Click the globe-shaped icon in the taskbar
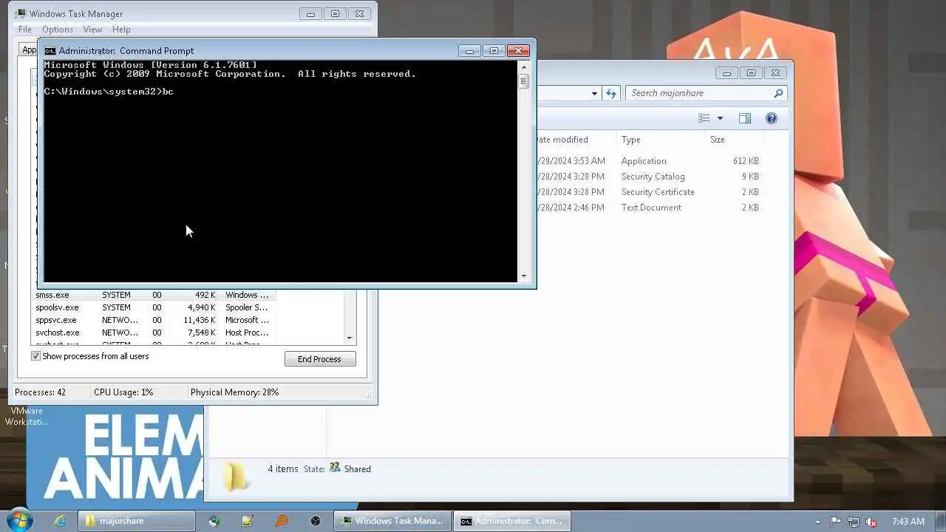946x532 pixels. coord(214,521)
